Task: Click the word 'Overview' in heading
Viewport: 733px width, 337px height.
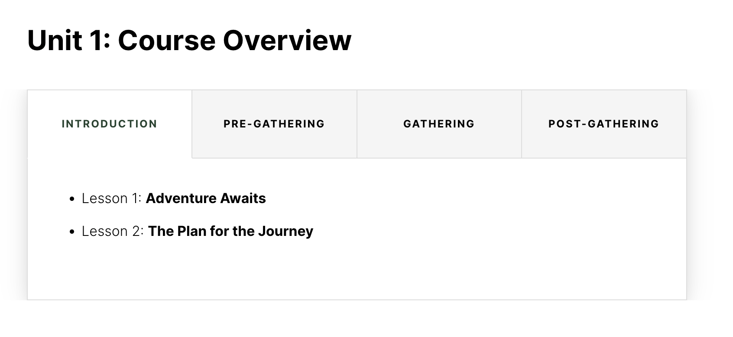Action: (x=287, y=41)
